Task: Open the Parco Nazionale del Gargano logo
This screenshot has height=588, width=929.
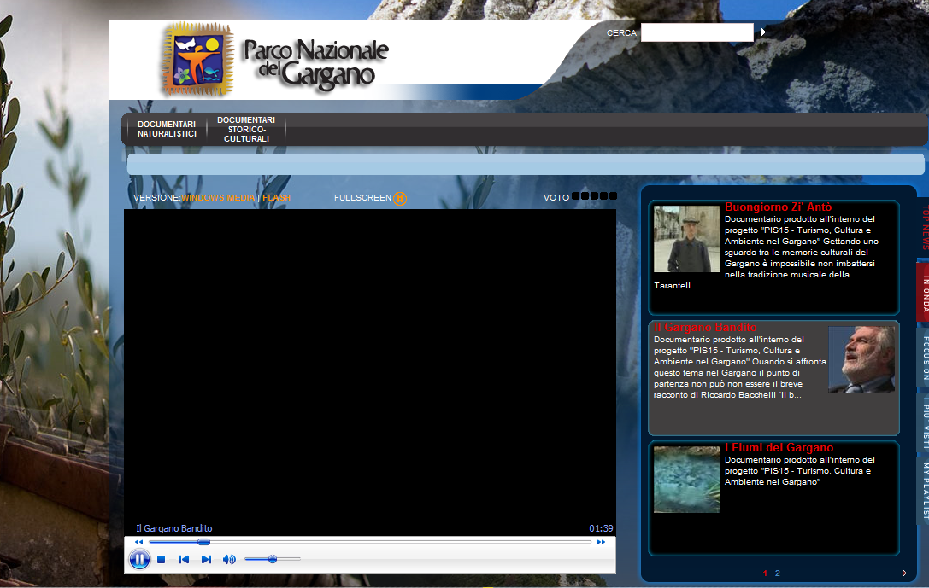Action: click(x=275, y=59)
